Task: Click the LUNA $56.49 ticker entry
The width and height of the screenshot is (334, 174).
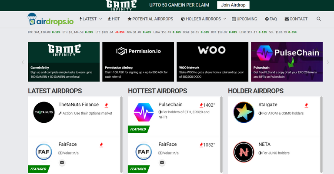Action: coord(167,32)
